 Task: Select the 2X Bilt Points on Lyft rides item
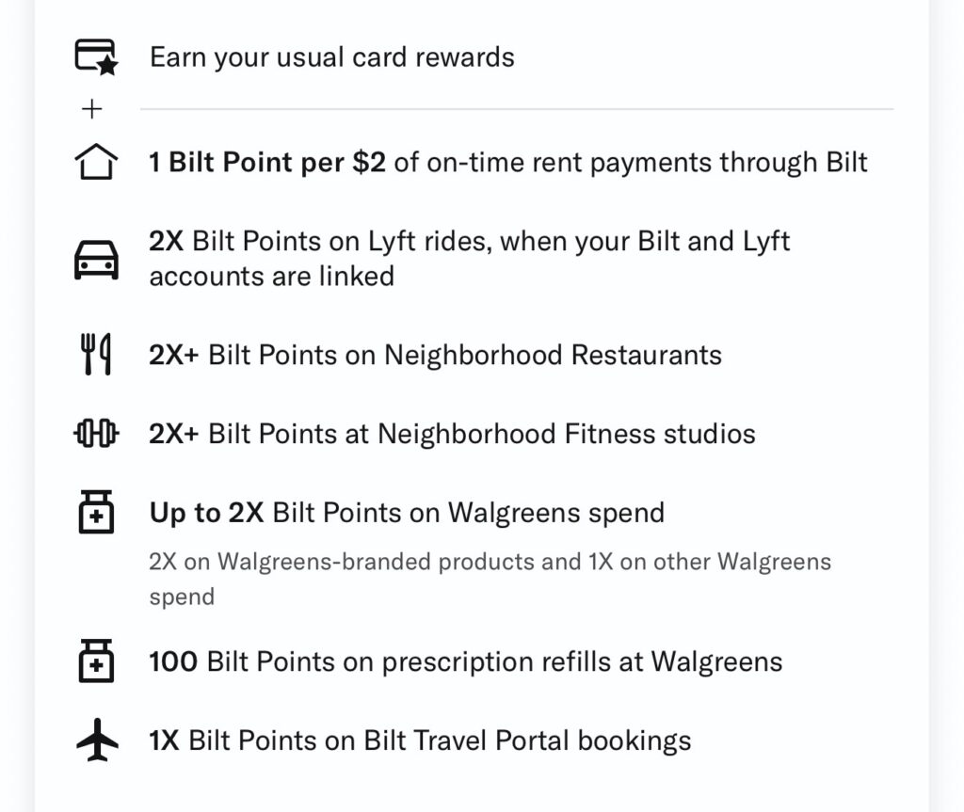[469, 259]
